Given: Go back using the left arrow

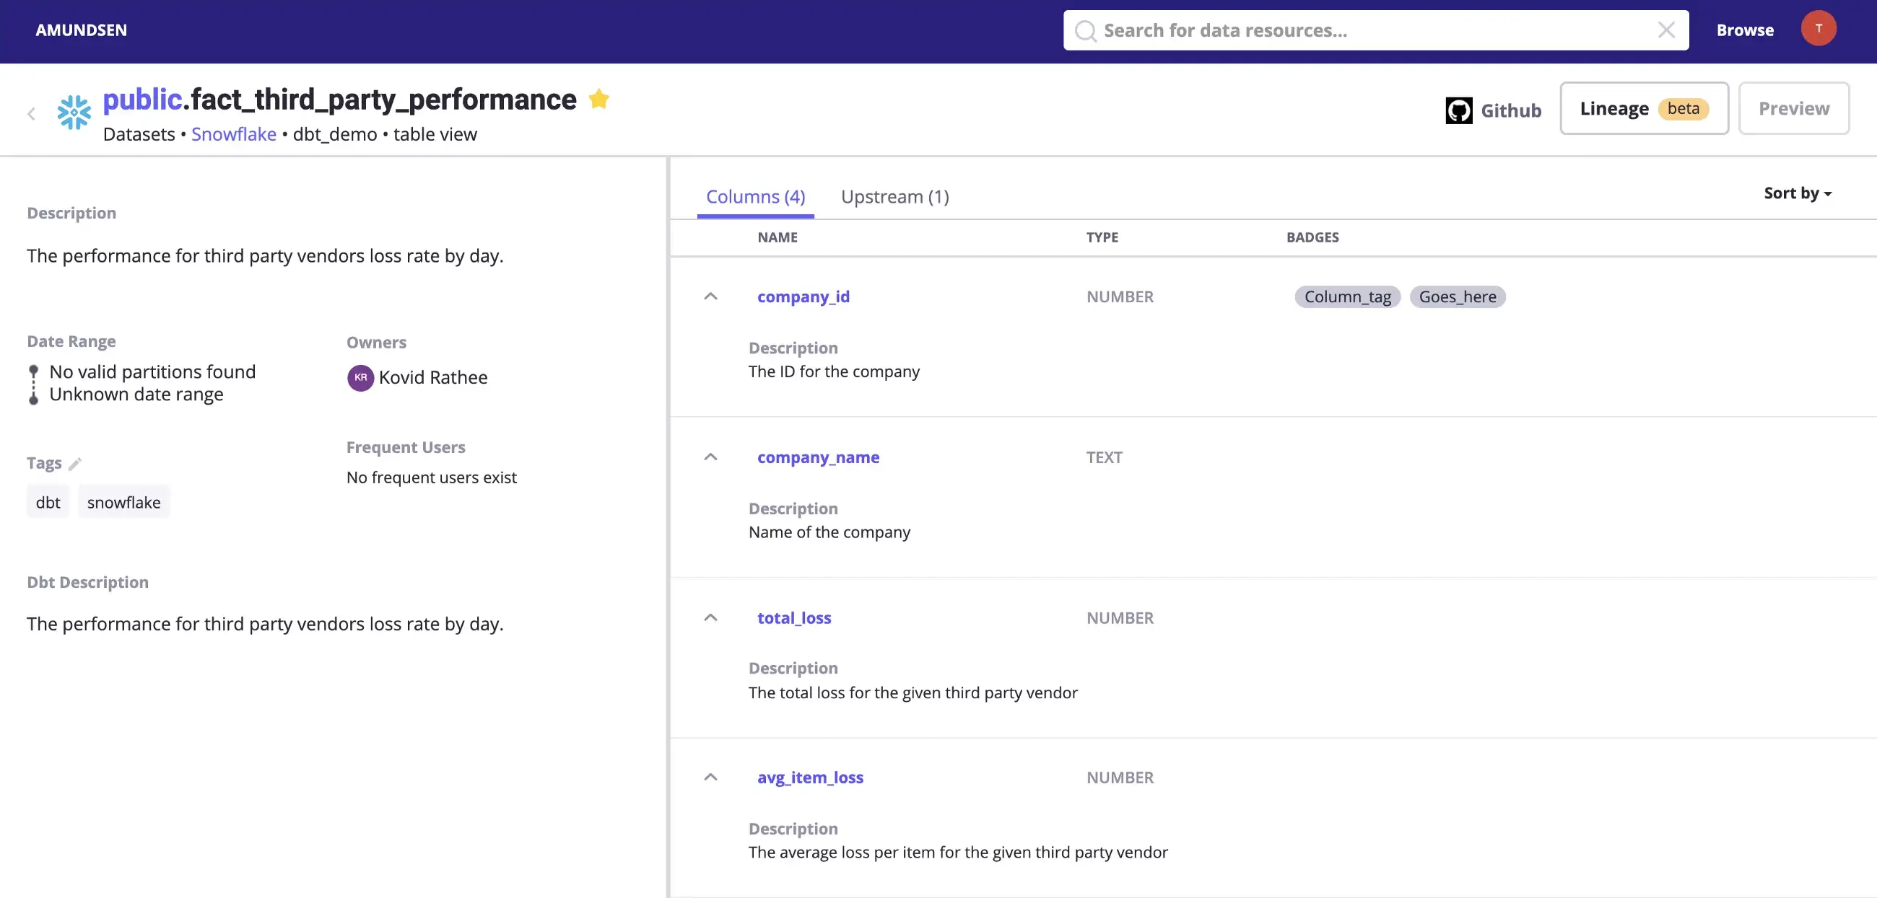Looking at the screenshot, I should point(31,113).
